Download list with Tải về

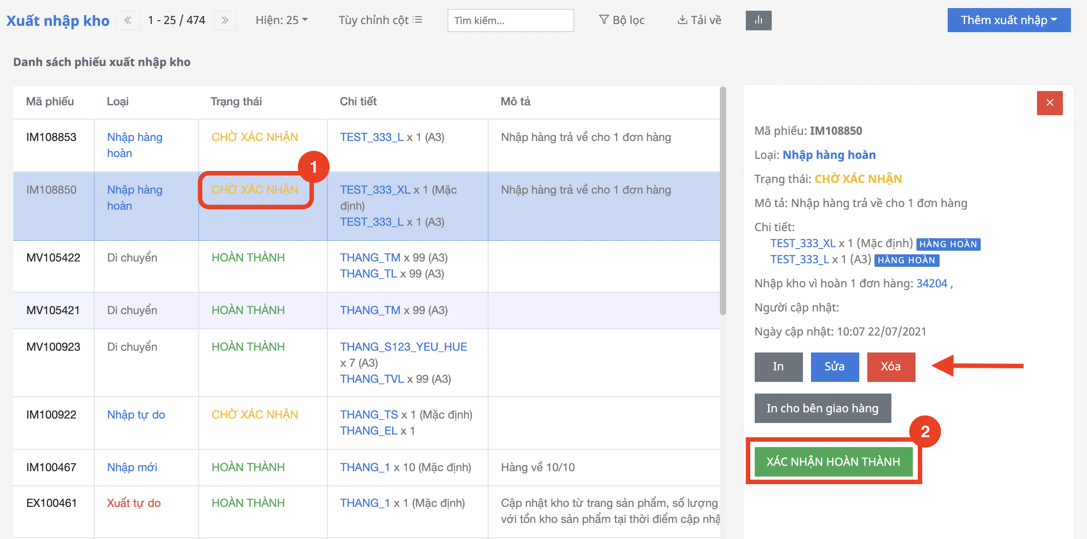pos(699,21)
